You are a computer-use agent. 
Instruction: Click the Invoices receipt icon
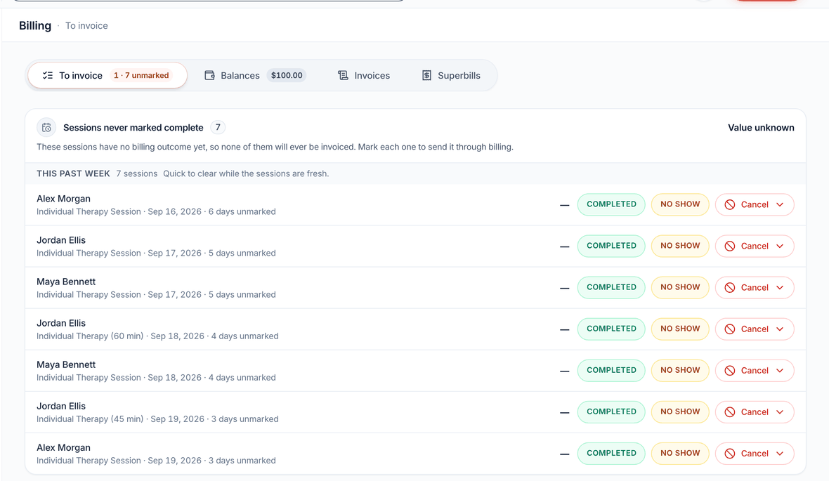click(343, 76)
